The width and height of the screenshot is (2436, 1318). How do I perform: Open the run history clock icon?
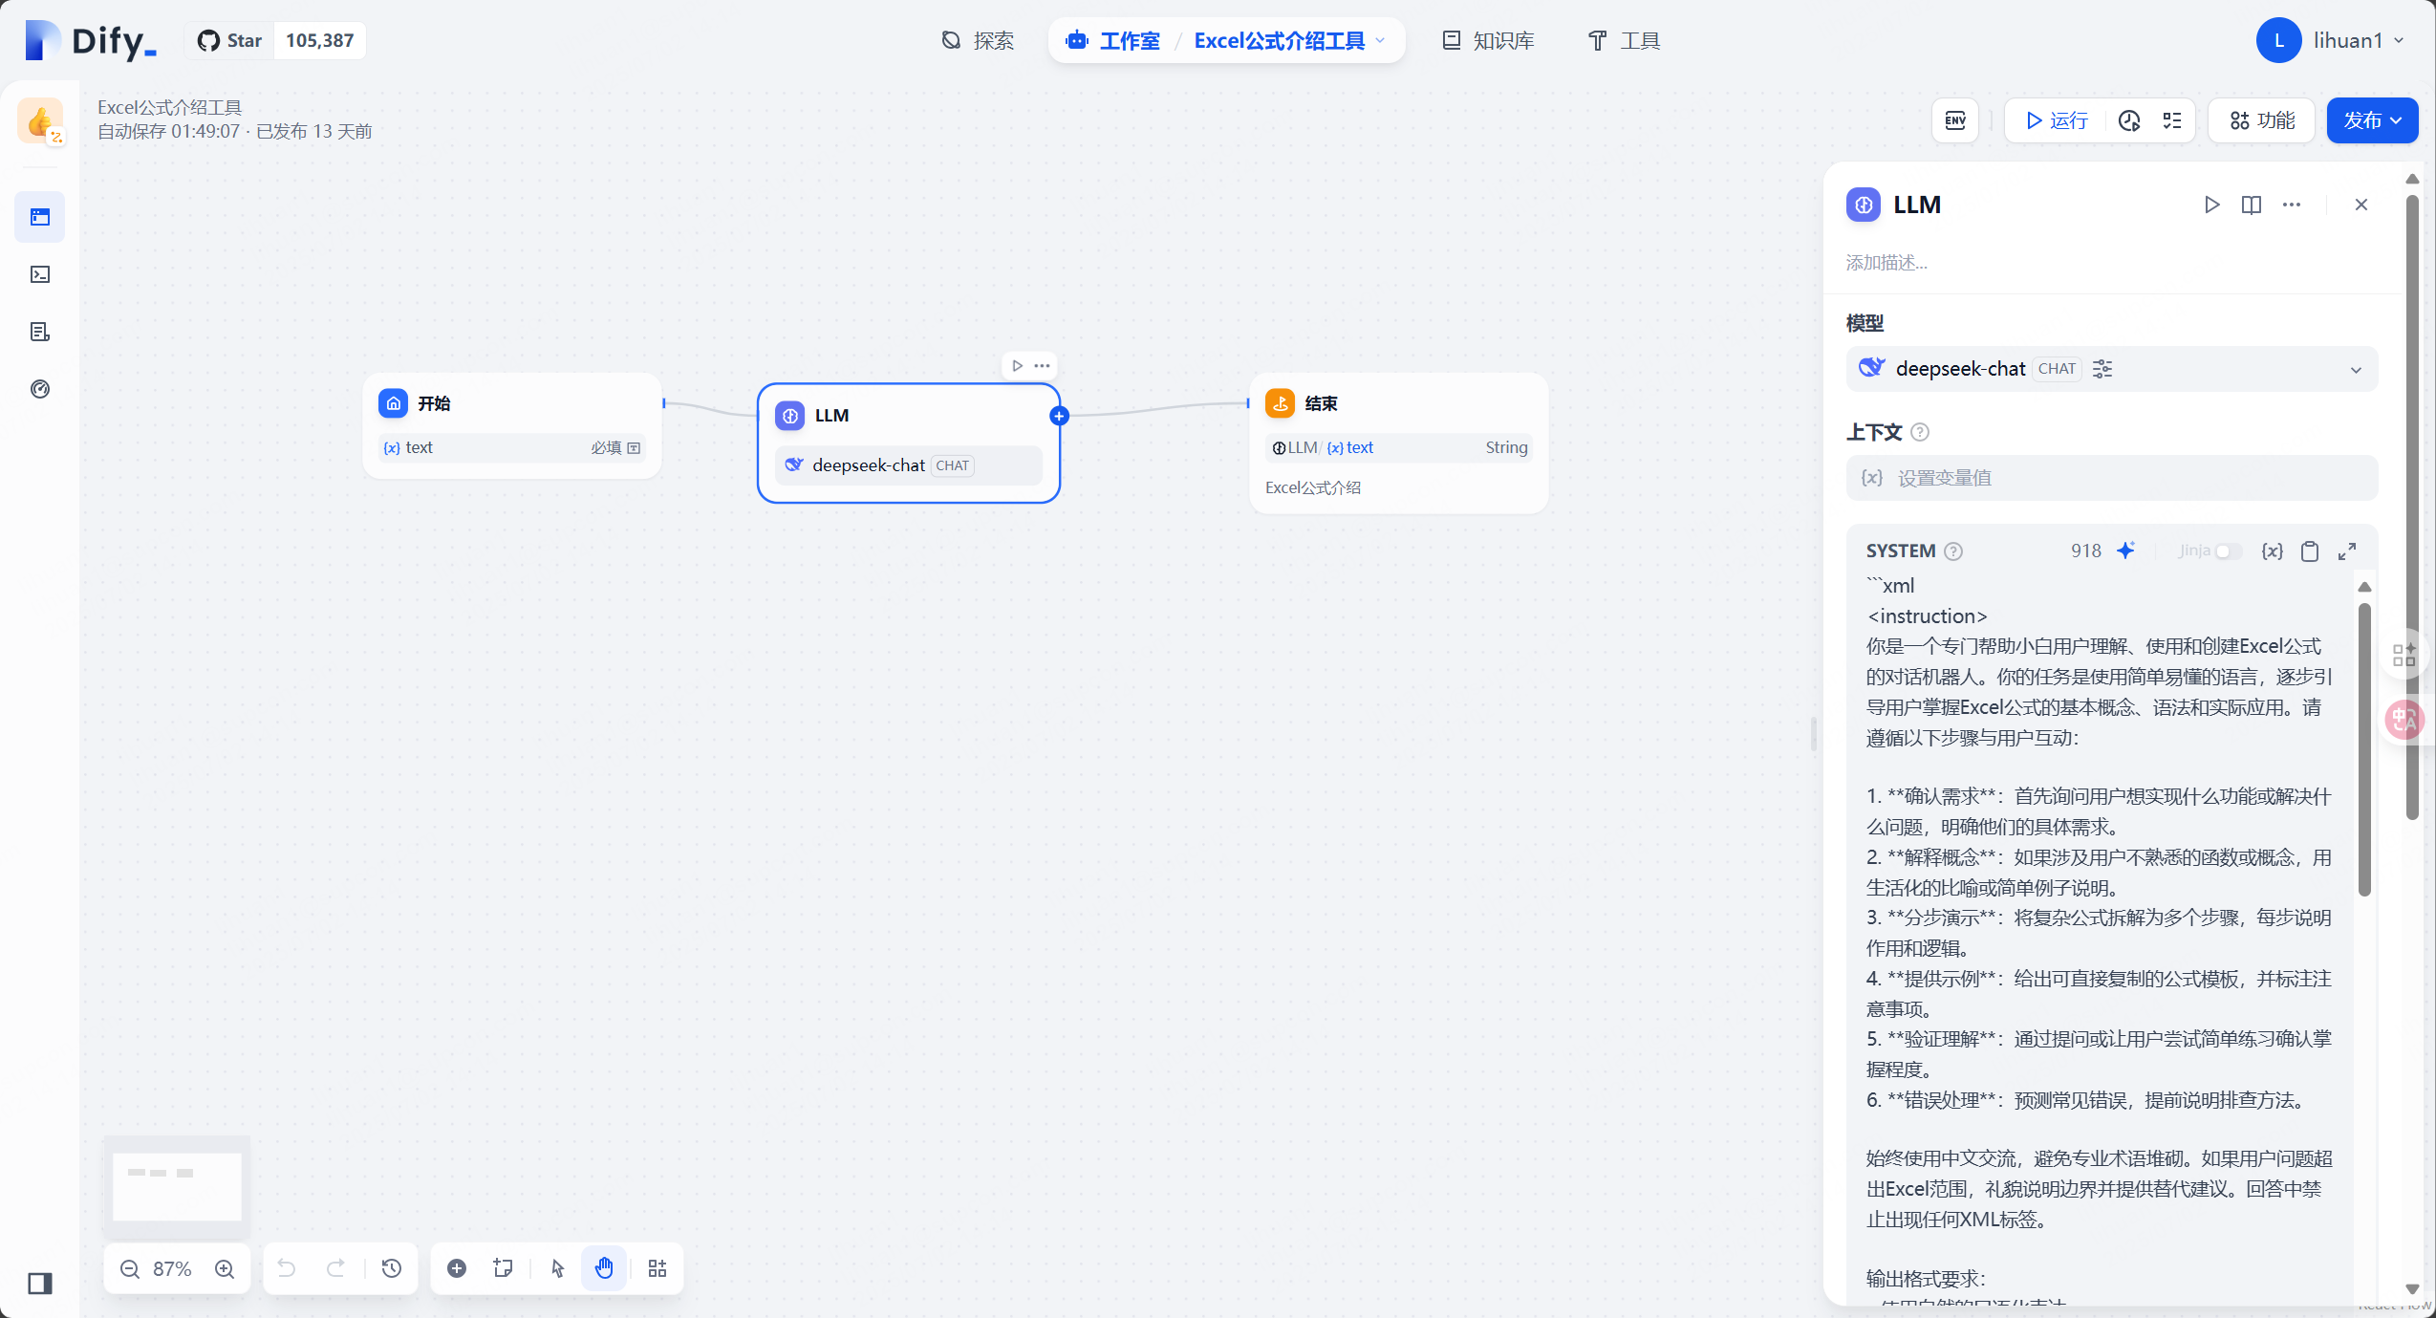click(x=2128, y=120)
